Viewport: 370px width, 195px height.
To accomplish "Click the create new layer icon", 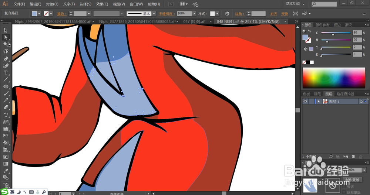I will 353,157.
